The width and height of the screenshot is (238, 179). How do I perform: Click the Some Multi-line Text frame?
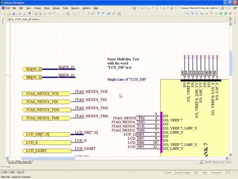point(123,63)
